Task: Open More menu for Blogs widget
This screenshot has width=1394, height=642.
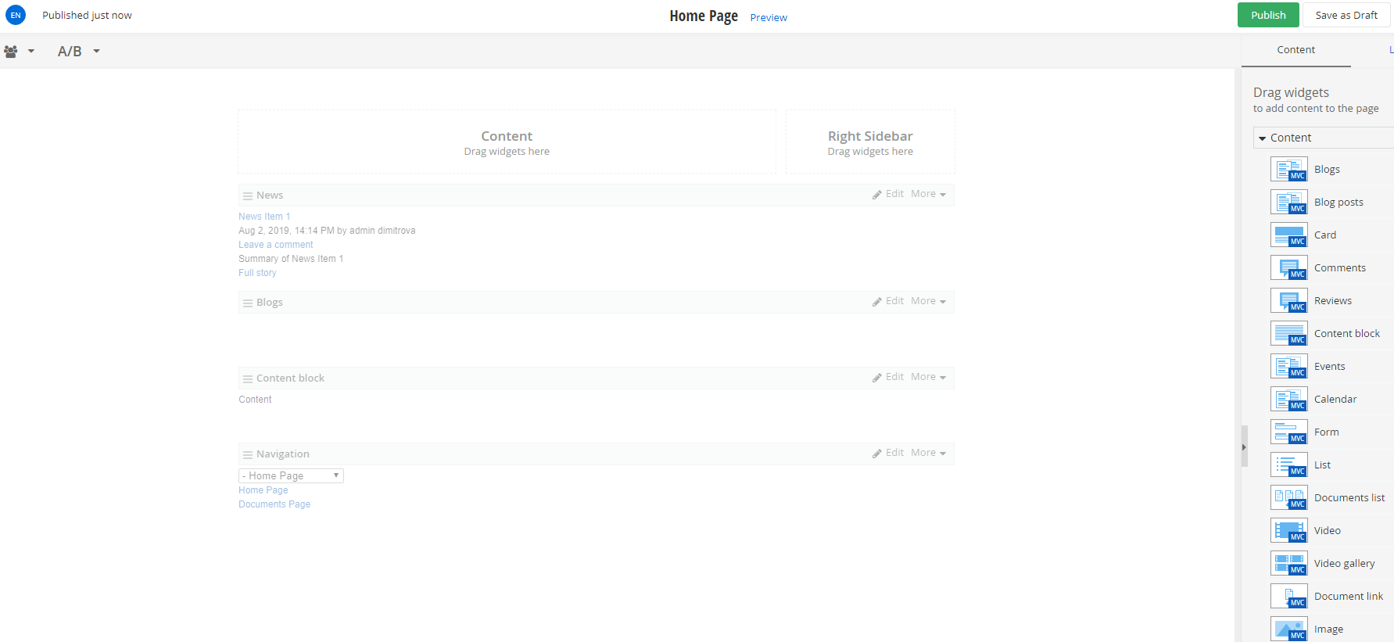Action: point(928,301)
